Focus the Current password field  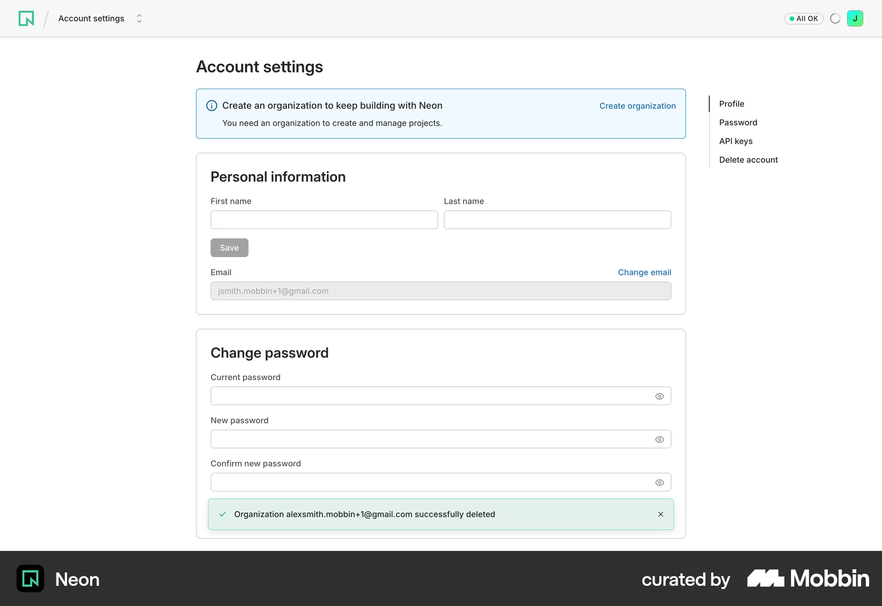click(441, 396)
